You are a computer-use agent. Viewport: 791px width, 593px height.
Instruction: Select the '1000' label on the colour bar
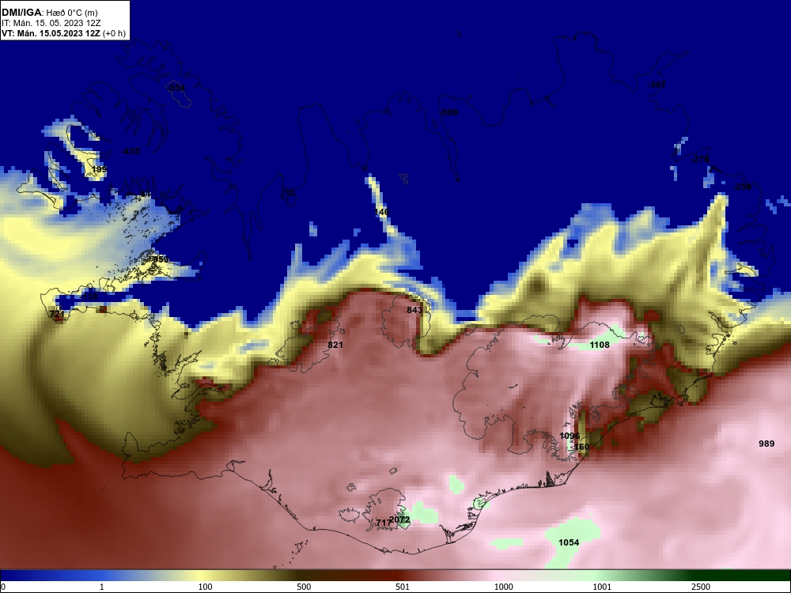click(x=503, y=587)
